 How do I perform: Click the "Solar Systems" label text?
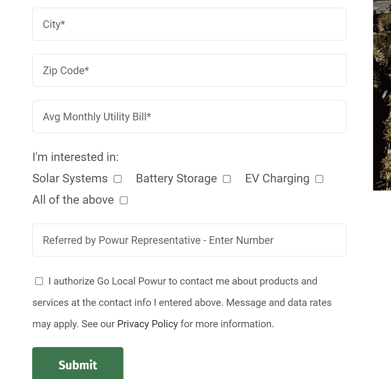coord(70,178)
